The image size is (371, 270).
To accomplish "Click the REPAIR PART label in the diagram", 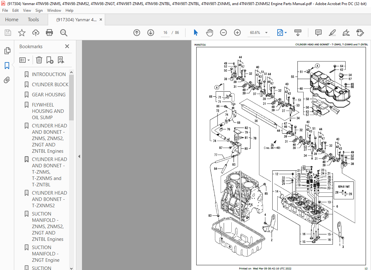I will point(343,187).
